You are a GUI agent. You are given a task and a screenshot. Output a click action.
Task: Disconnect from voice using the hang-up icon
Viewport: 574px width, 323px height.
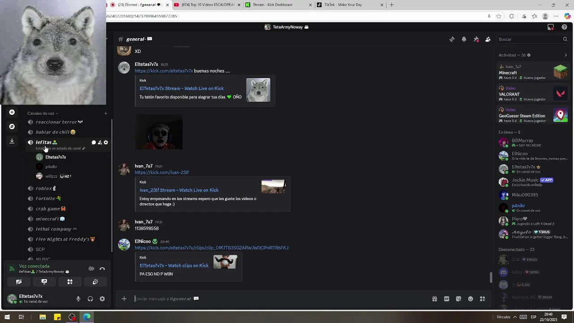click(x=102, y=269)
